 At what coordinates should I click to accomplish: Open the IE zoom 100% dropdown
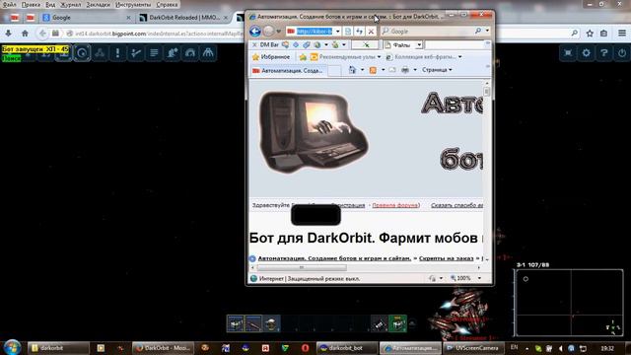tap(479, 278)
